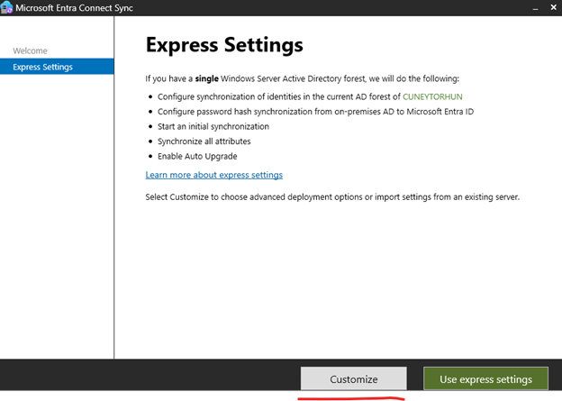Click the red underline below Customize
Screen dimensions: 562x401
coord(352,397)
